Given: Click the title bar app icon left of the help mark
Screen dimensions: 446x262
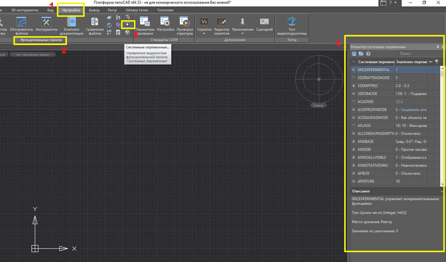Looking at the screenshot, I should coord(383,3).
